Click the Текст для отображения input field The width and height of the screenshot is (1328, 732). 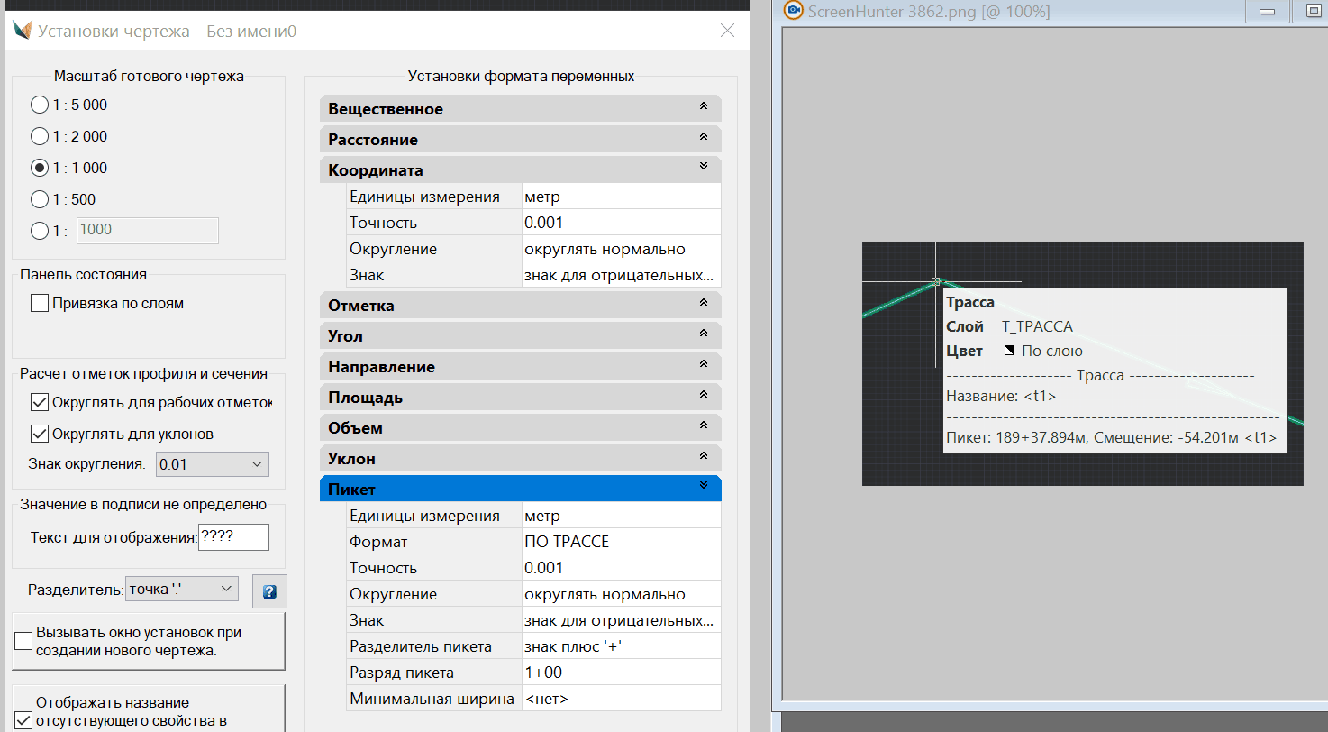pyautogui.click(x=233, y=537)
